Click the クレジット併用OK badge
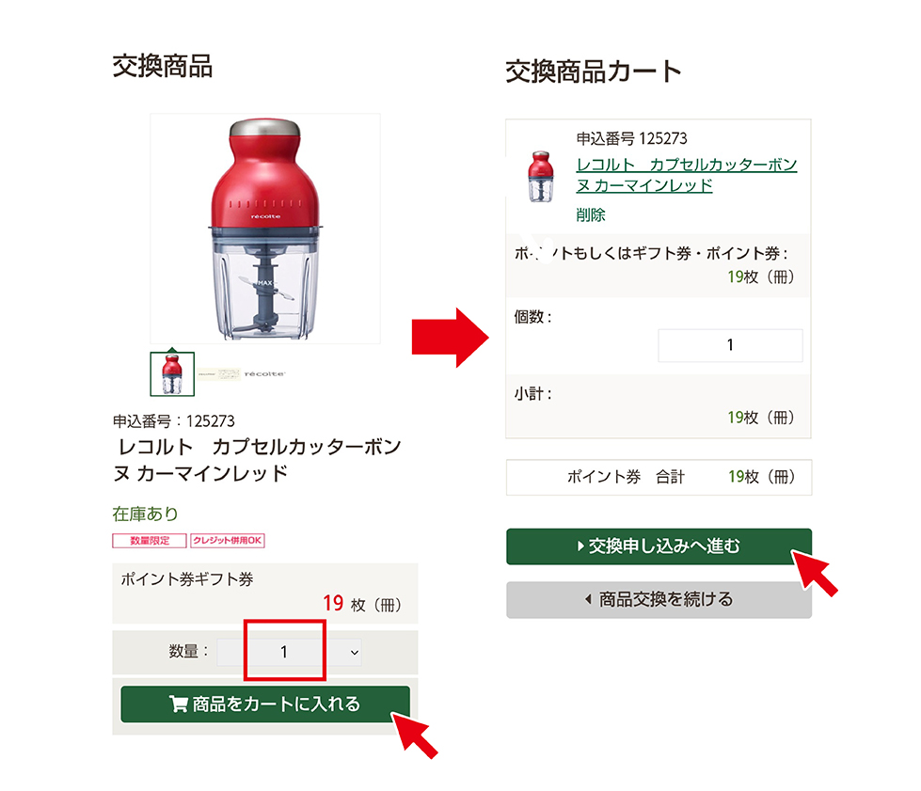The image size is (921, 791). pyautogui.click(x=228, y=540)
